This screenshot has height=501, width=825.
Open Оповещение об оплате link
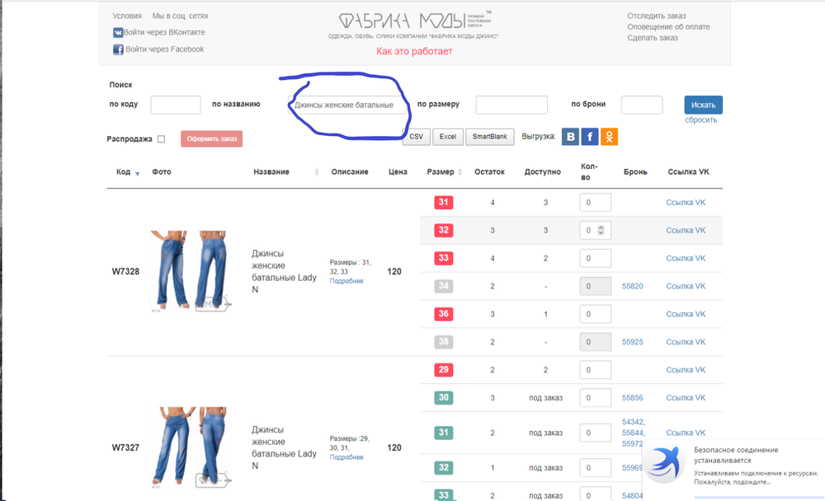[668, 27]
